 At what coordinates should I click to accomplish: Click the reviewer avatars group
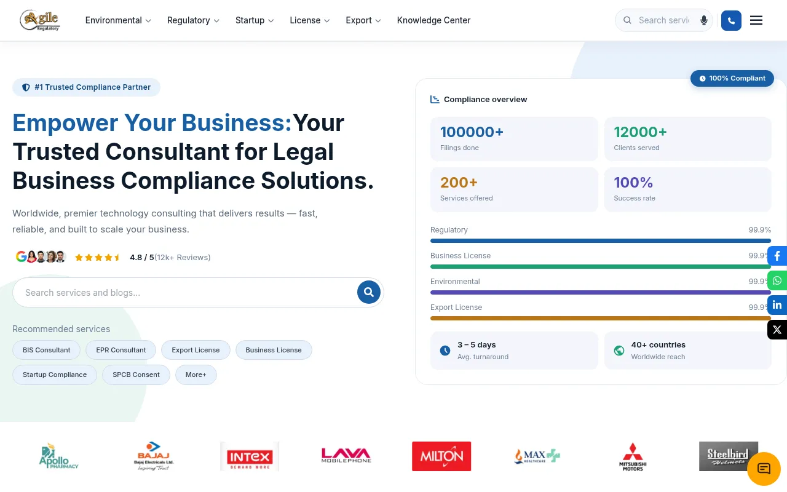(45, 257)
